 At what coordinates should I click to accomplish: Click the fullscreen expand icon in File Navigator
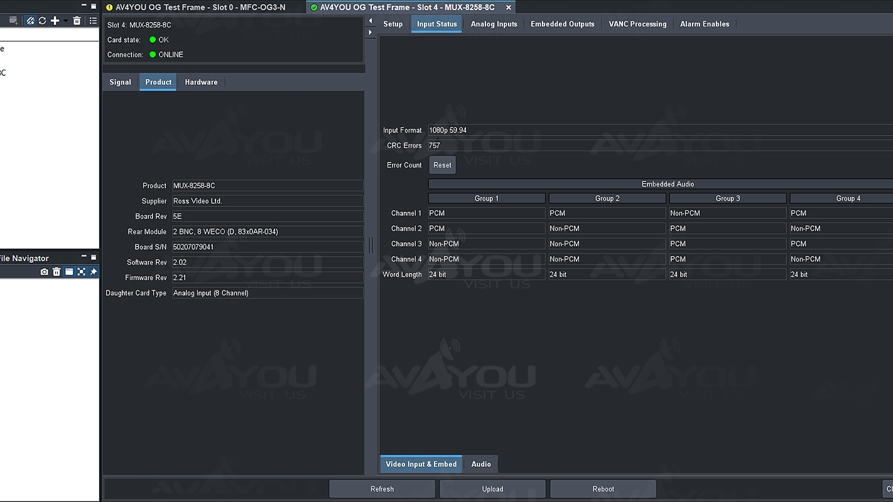[81, 272]
